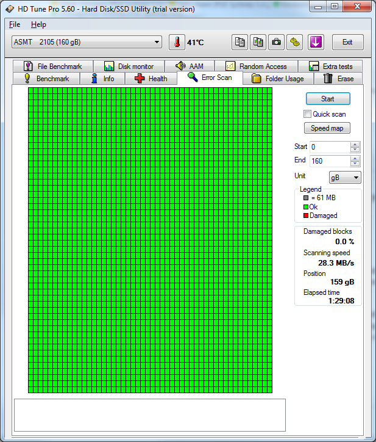Viewport: 376px width, 442px height.
Task: Click the Start position input field
Action: pyautogui.click(x=330, y=147)
